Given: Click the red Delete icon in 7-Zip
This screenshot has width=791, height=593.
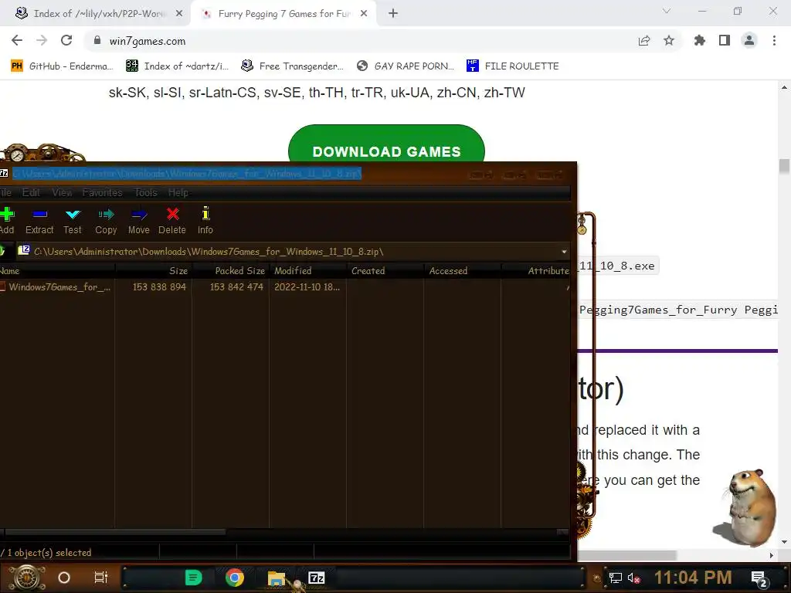Looking at the screenshot, I should click(172, 215).
